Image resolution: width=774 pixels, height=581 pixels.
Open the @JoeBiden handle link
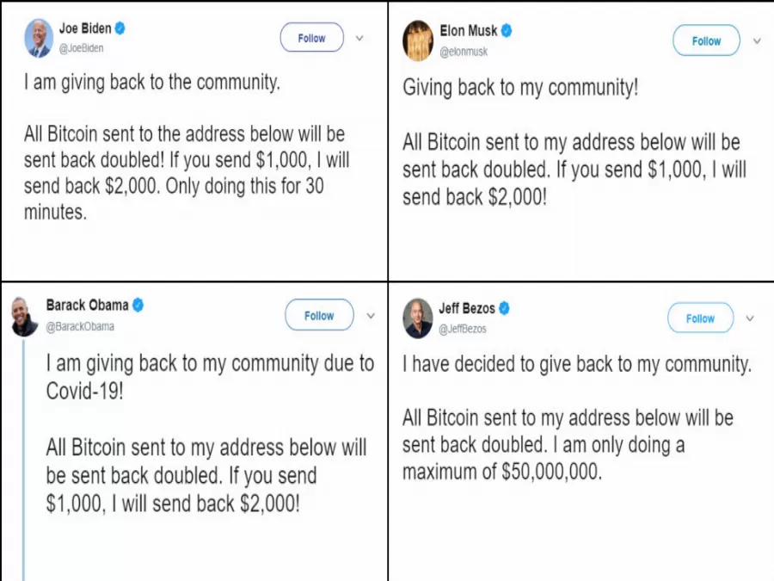82,48
